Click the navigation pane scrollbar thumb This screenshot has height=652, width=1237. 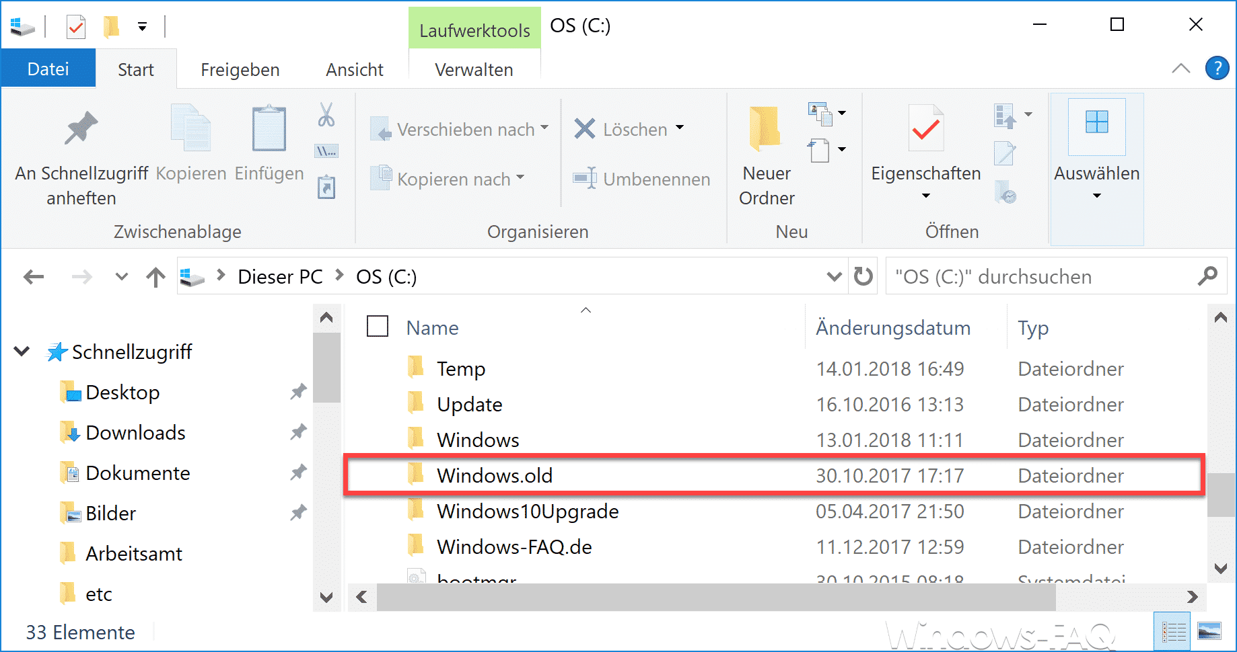pyautogui.click(x=326, y=367)
